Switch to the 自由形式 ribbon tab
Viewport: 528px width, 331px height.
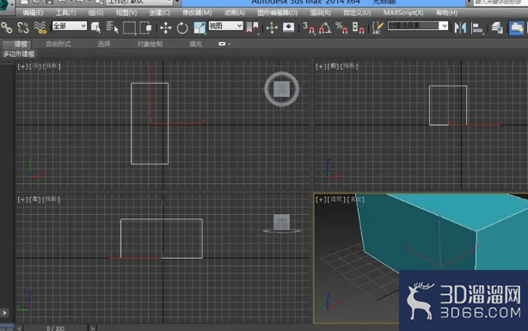coord(58,44)
